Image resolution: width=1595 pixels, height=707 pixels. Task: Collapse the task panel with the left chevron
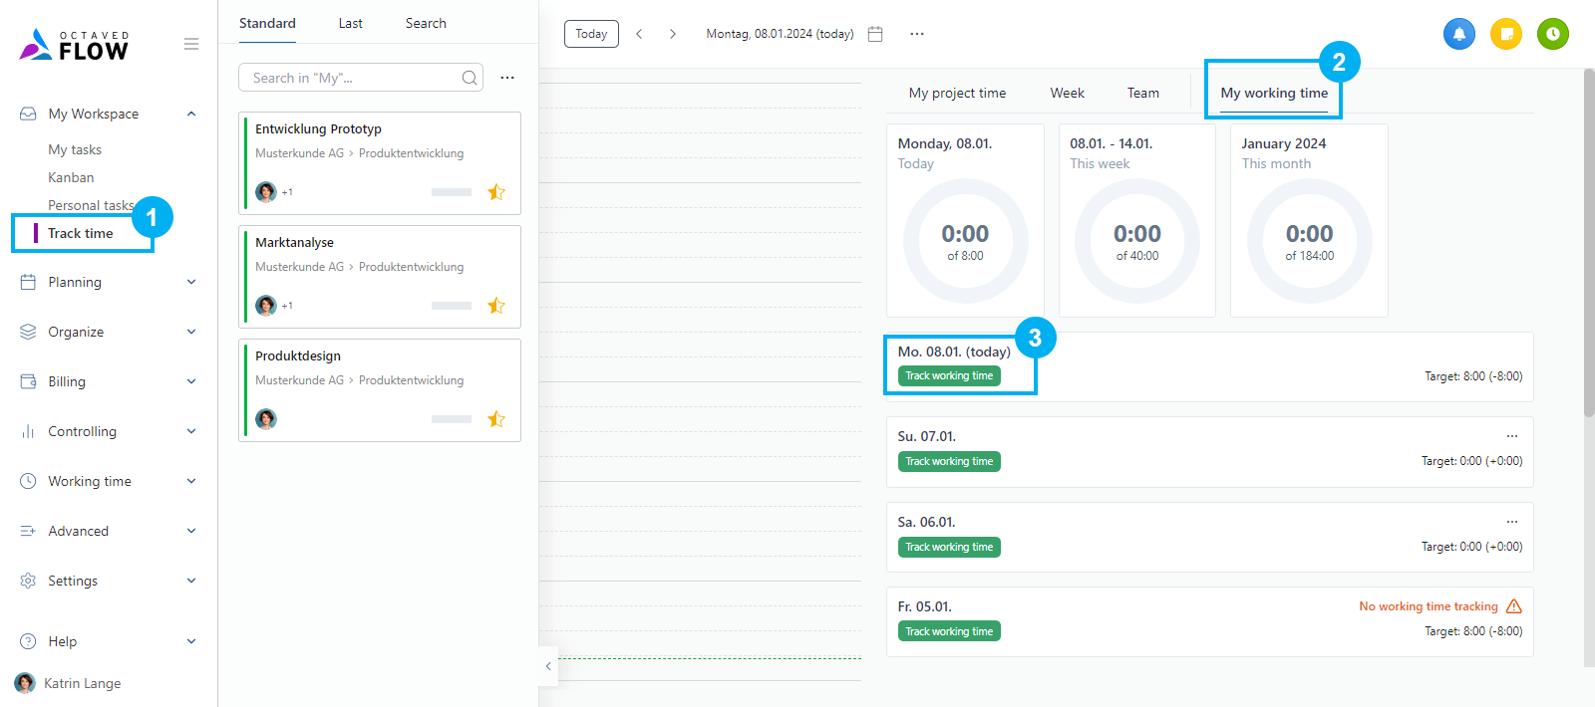tap(548, 666)
